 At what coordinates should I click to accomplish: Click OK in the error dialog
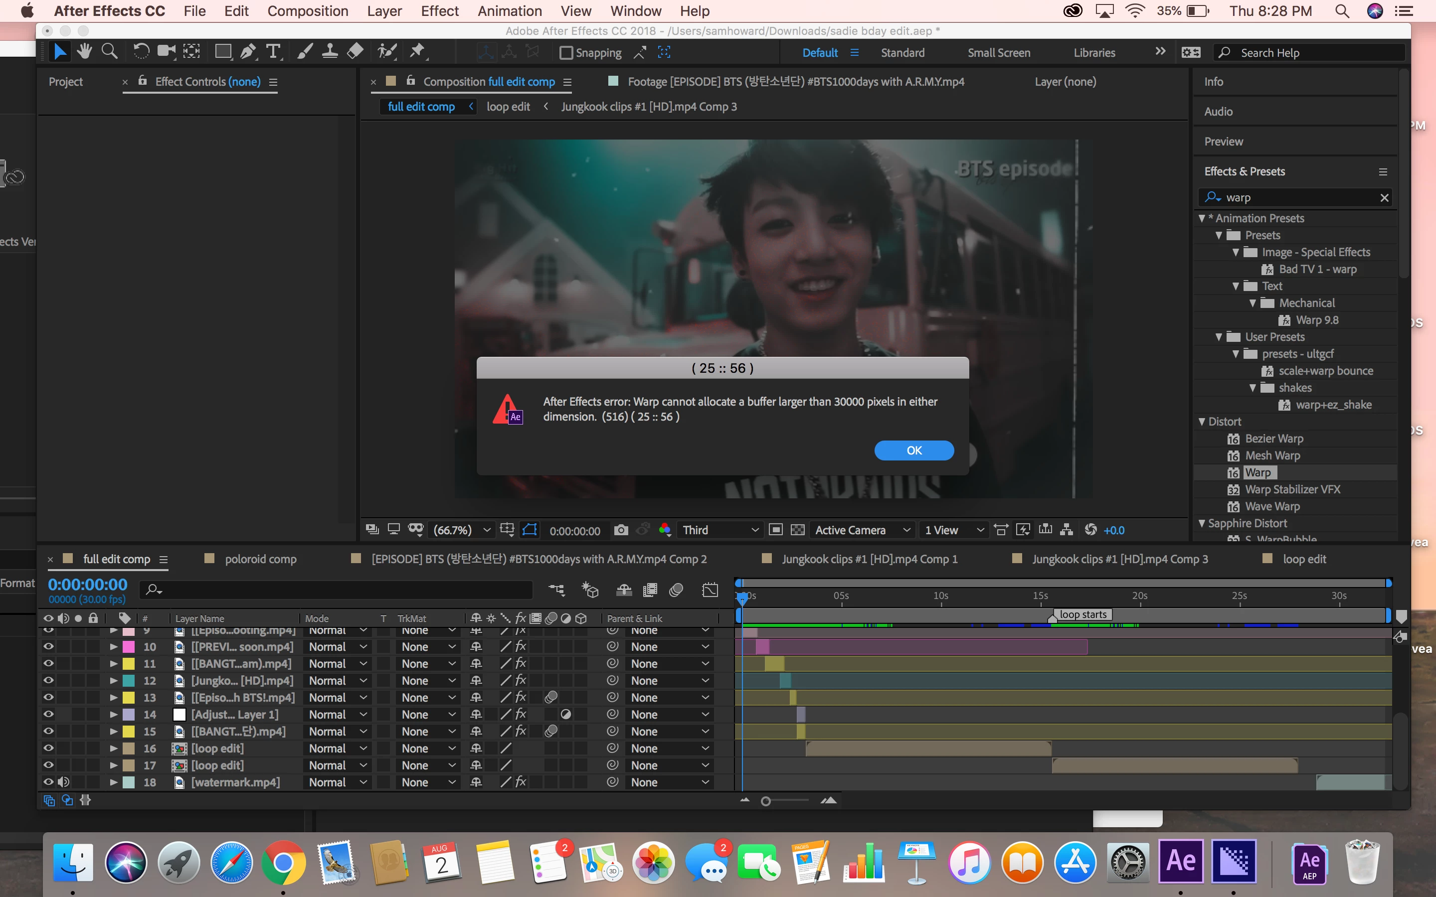tap(914, 450)
